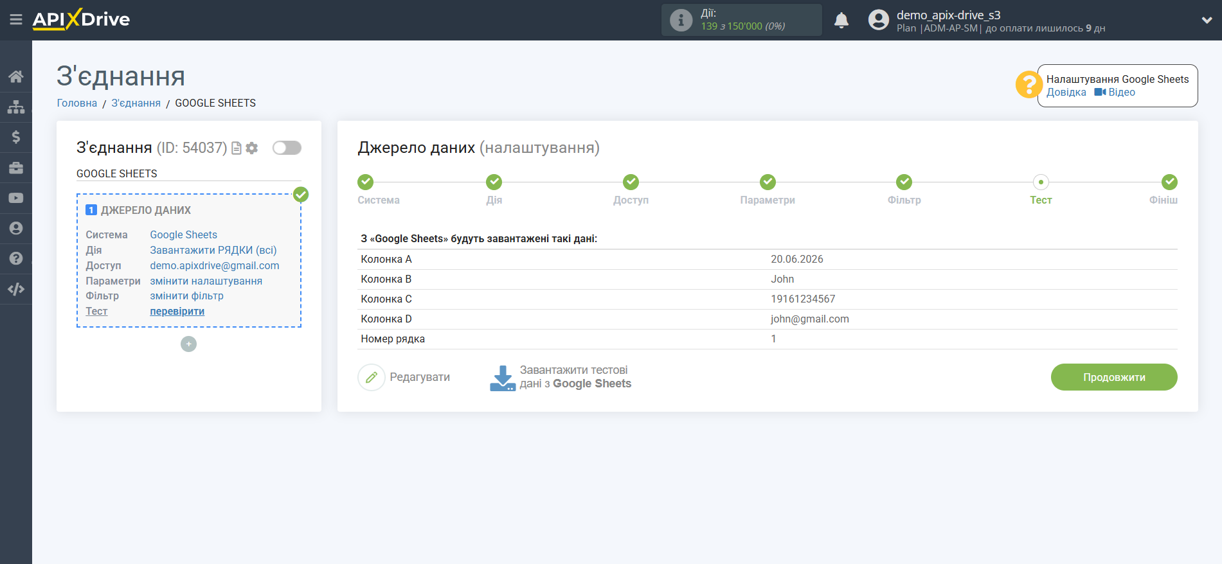Click the actions info icon
The width and height of the screenshot is (1222, 564).
pyautogui.click(x=681, y=20)
